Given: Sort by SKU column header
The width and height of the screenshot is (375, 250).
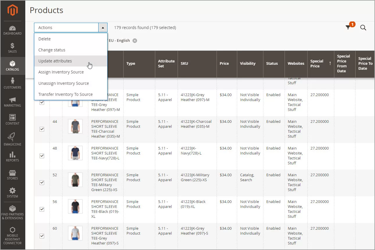Looking at the screenshot, I should point(197,64).
